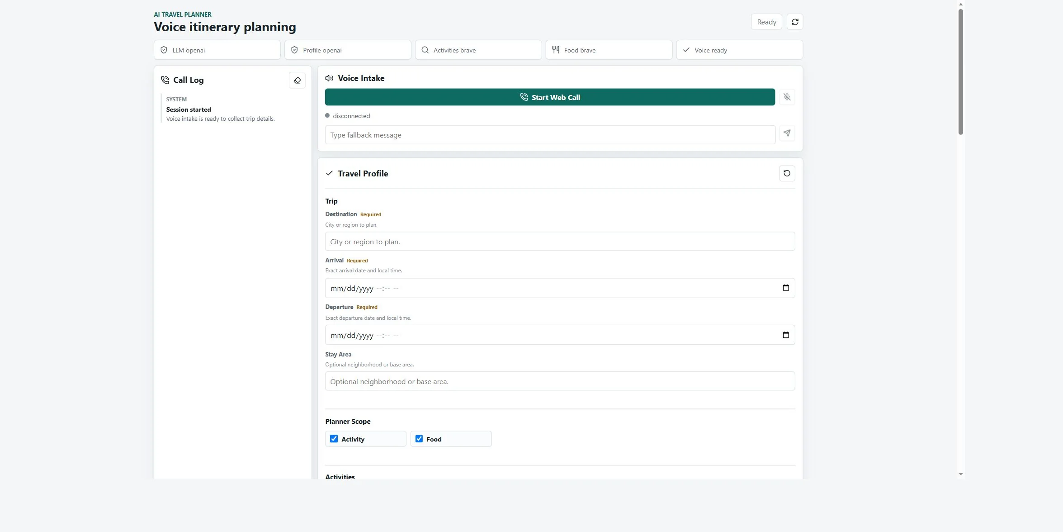This screenshot has width=1063, height=532.
Task: Click the phone icon beside Call Log heading
Action: pyautogui.click(x=165, y=80)
